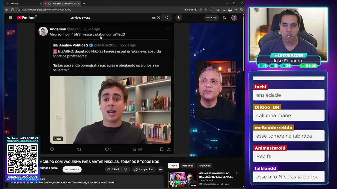Click Resumir in the address bar
Image resolution: width=337 pixels, height=189 pixels.
[x=189, y=10]
